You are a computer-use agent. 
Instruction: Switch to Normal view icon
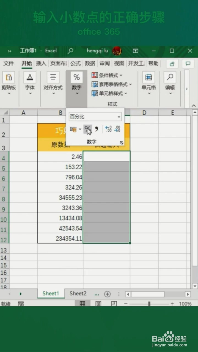pos(82,304)
